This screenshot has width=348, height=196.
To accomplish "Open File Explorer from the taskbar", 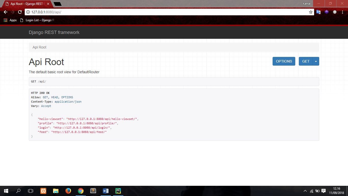I will pyautogui.click(x=56, y=191).
